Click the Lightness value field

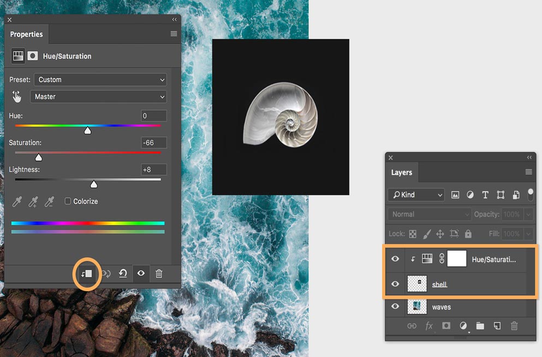point(154,170)
